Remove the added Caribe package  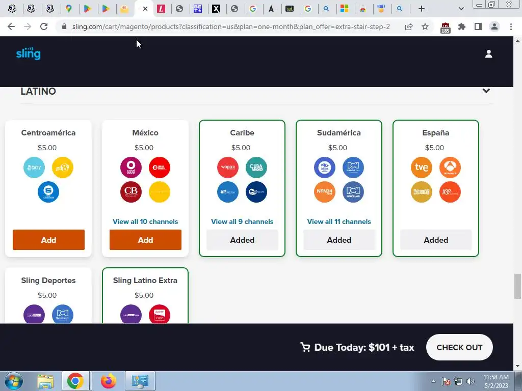point(242,240)
